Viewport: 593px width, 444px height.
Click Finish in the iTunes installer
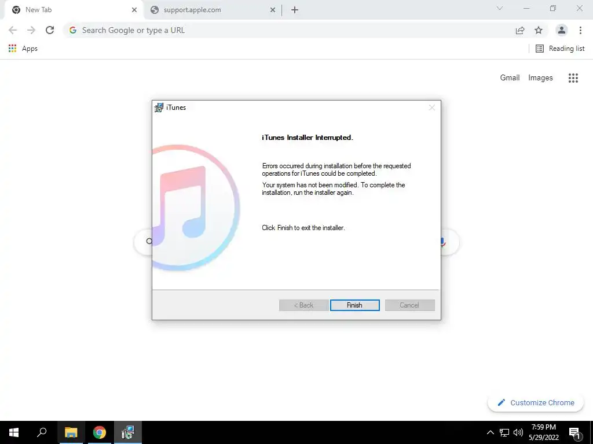pos(354,305)
